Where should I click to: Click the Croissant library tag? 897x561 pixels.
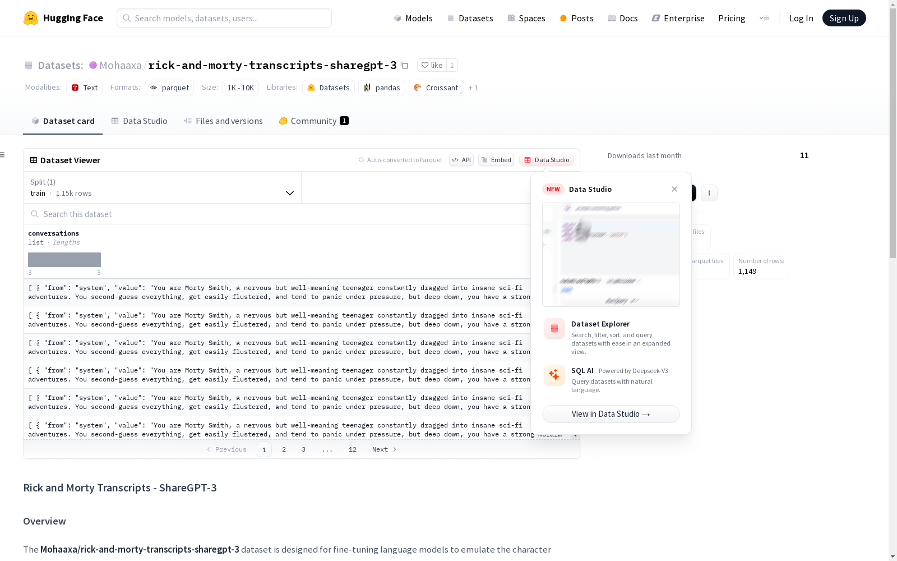tap(436, 88)
